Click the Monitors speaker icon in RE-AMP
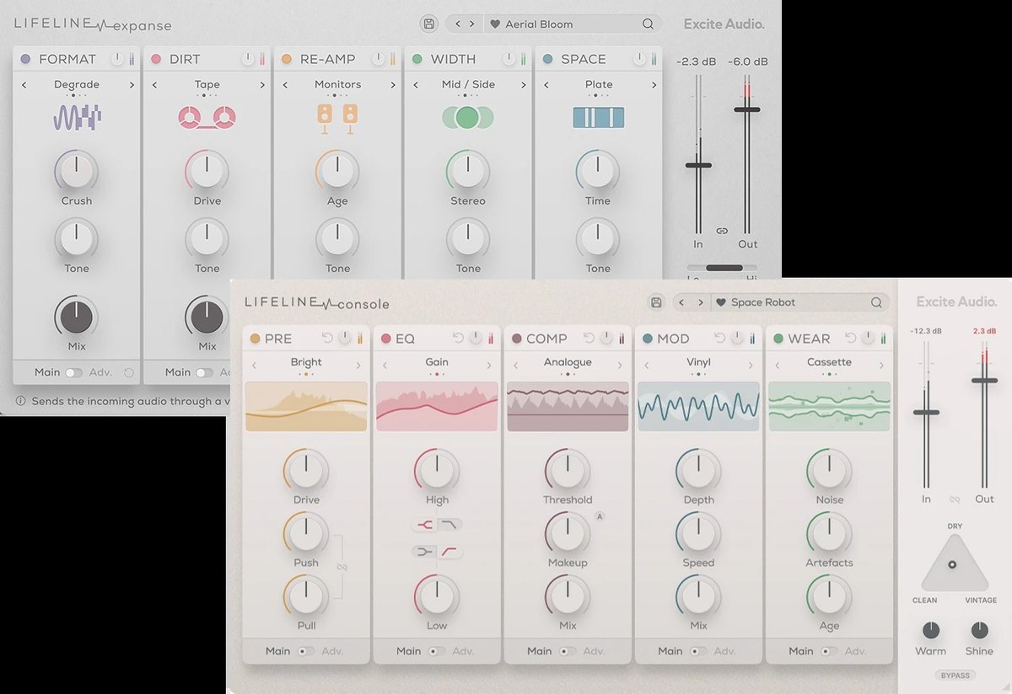1012x694 pixels. 337,118
